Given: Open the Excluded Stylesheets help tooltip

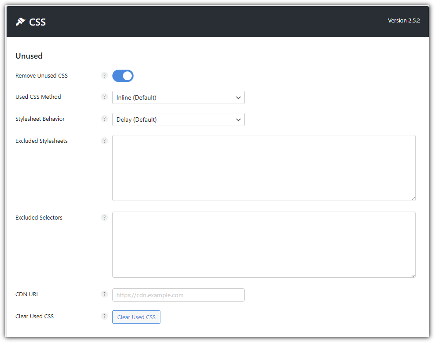Looking at the screenshot, I should click(x=104, y=141).
